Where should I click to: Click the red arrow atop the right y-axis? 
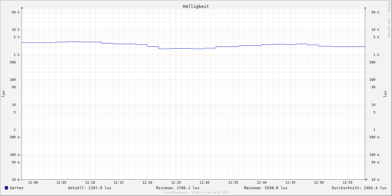click(x=365, y=8)
